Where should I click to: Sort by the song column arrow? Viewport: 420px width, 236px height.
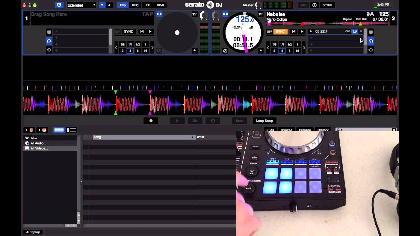(x=192, y=137)
